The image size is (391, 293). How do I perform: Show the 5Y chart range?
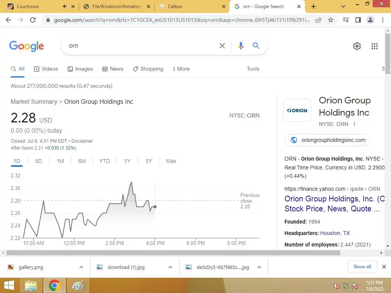pyautogui.click(x=149, y=161)
